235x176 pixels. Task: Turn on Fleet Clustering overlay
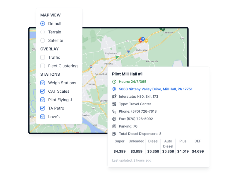[43, 66]
